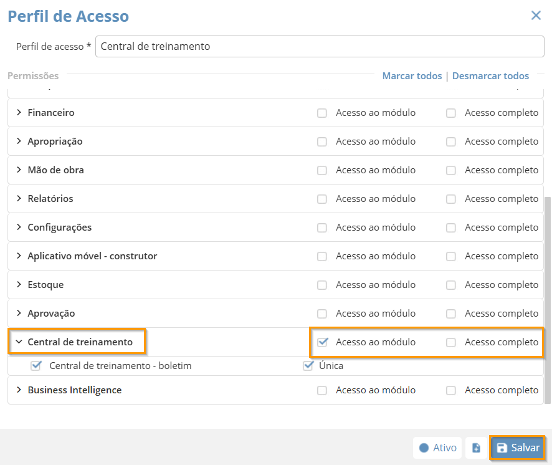Click the Perfil de acesso name field
This screenshot has width=552, height=465.
tap(320, 46)
